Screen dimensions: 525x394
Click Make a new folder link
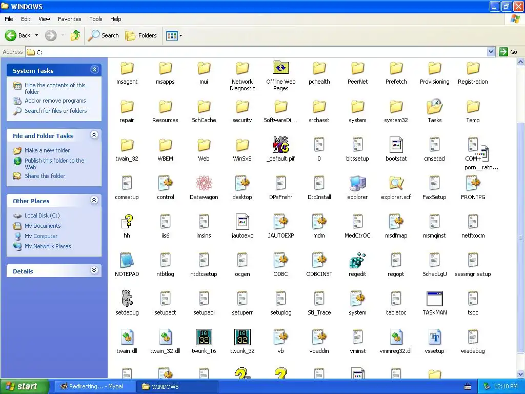(x=47, y=150)
